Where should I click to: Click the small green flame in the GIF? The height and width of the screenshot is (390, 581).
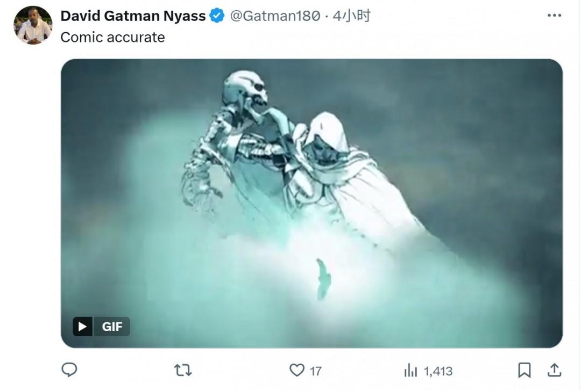pos(323,277)
